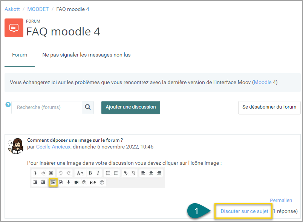Click the bulleted list icon in editor image

coord(108,173)
